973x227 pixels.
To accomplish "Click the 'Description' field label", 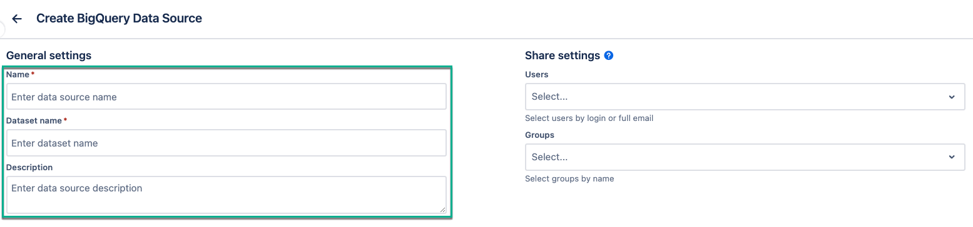I will pos(29,167).
